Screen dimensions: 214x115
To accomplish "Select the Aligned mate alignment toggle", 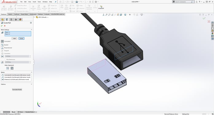I will tap(8, 68).
